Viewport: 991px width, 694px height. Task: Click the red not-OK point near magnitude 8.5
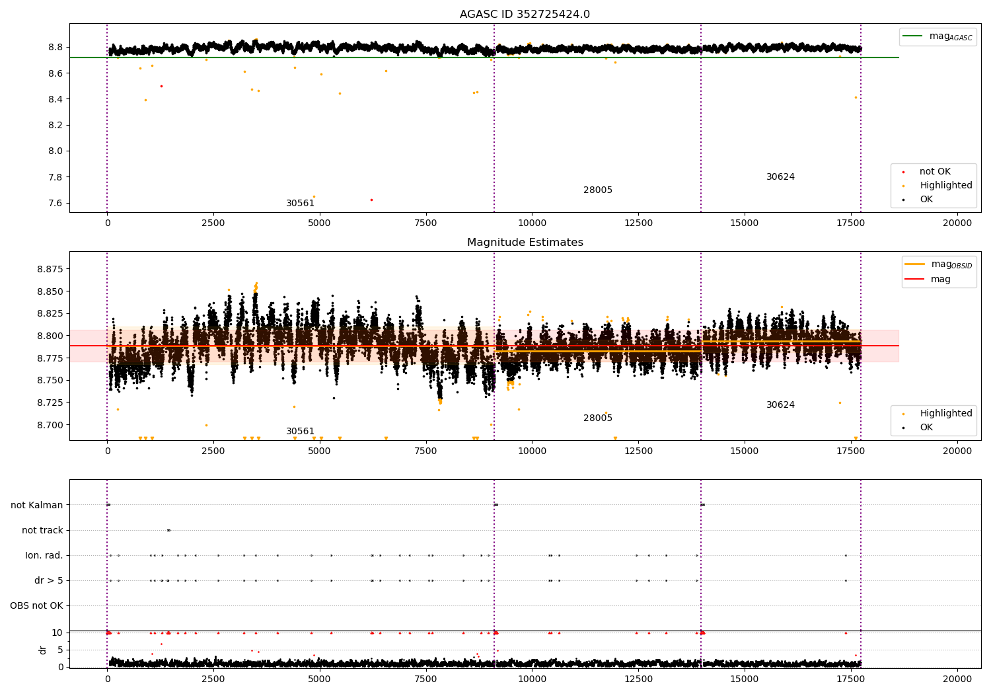pos(161,86)
